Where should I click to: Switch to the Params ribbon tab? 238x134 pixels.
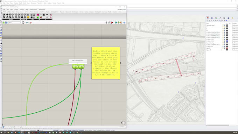(5, 12)
